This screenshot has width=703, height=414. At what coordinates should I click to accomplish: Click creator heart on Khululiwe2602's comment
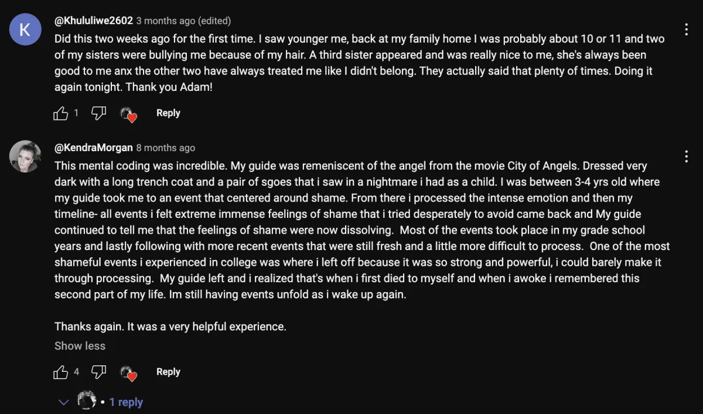pyautogui.click(x=128, y=114)
